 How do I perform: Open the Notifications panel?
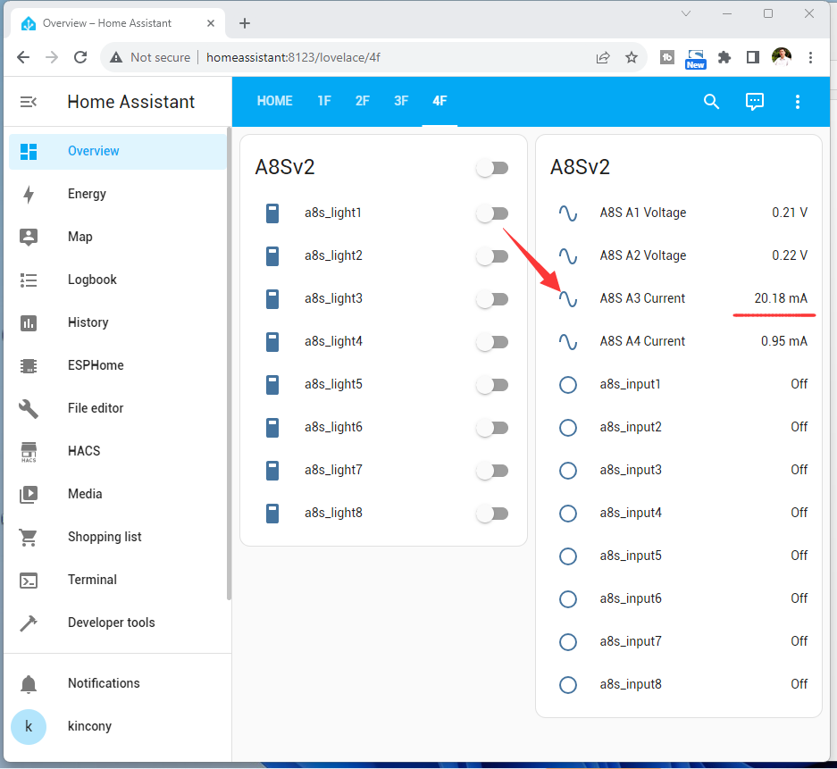[104, 683]
